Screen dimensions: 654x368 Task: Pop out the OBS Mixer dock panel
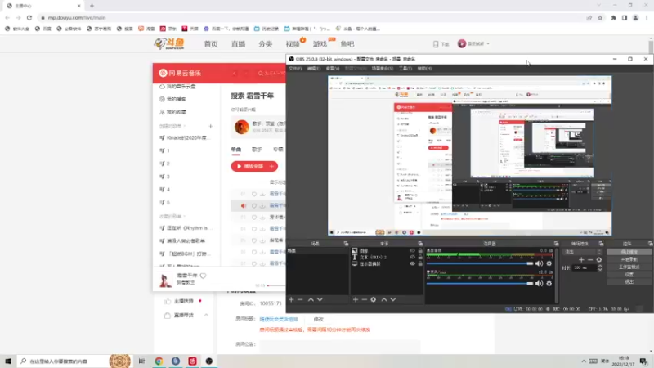click(556, 243)
